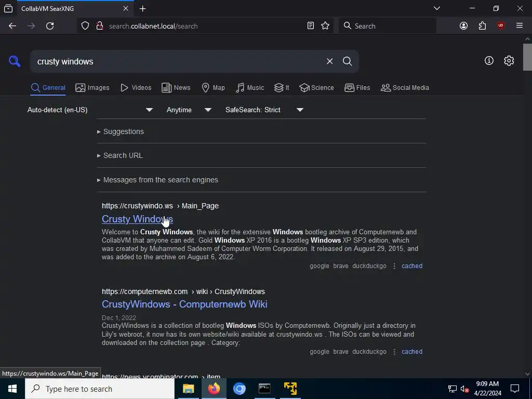532x399 pixels.
Task: Open cached copy of computernewb.com result
Action: (412, 352)
